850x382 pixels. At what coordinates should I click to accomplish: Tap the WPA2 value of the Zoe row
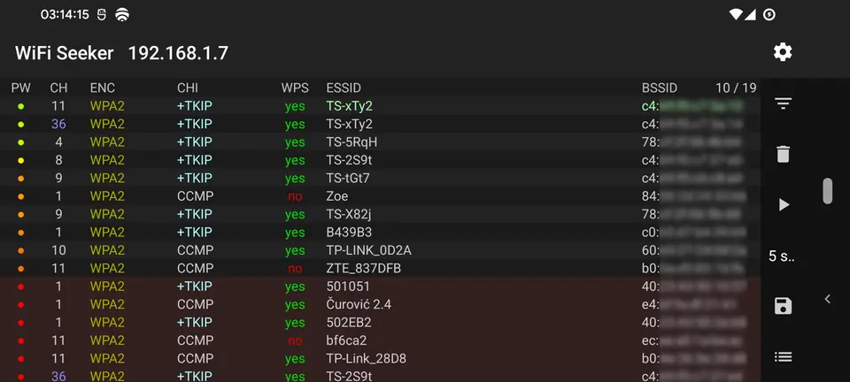click(107, 196)
